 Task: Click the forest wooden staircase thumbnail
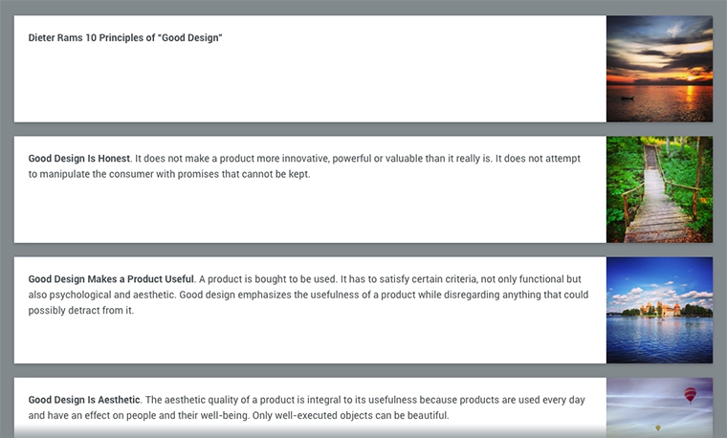[659, 188]
